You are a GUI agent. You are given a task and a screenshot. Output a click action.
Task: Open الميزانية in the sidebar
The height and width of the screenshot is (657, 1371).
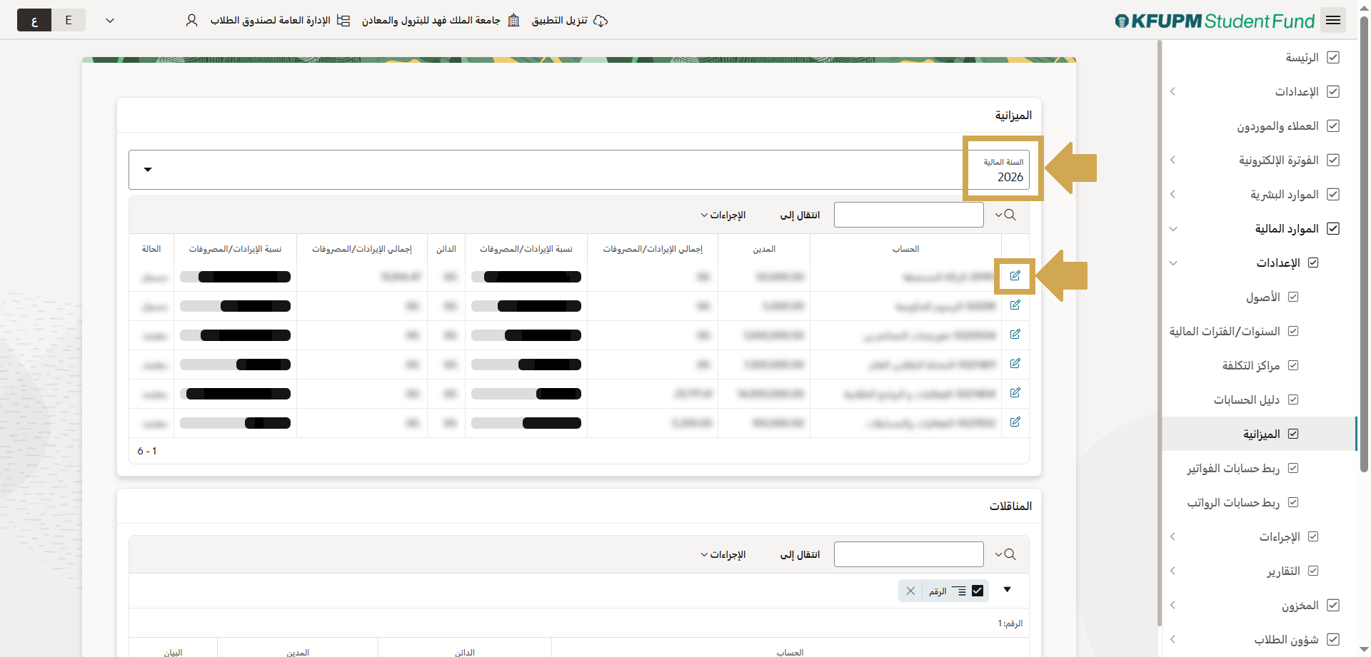pyautogui.click(x=1260, y=434)
